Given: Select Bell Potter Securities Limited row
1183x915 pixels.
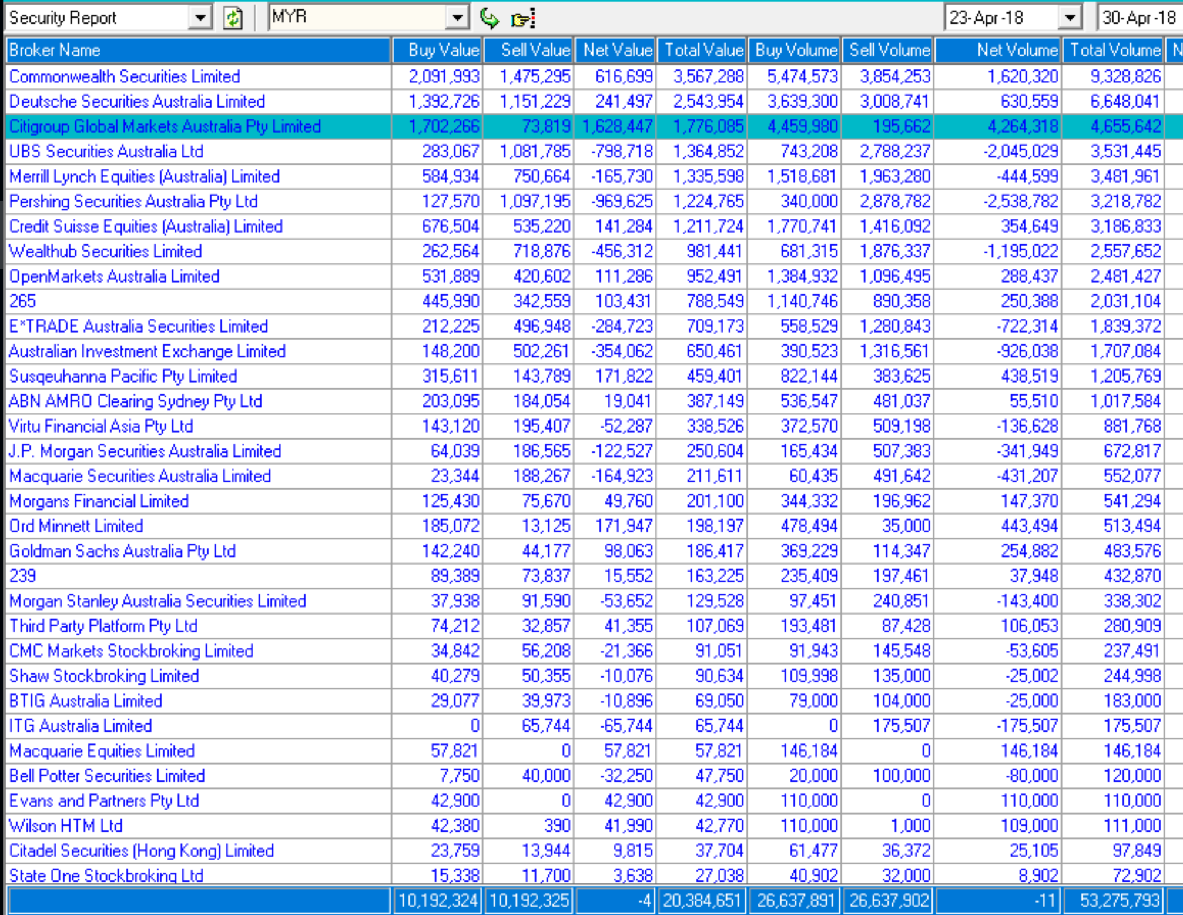Looking at the screenshot, I should (594, 776).
